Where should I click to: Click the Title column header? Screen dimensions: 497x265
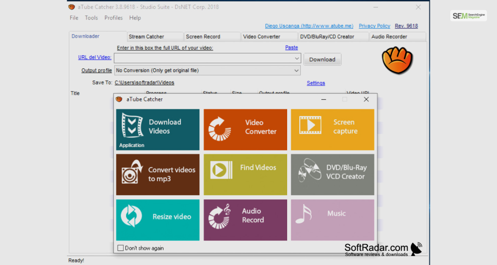(75, 93)
